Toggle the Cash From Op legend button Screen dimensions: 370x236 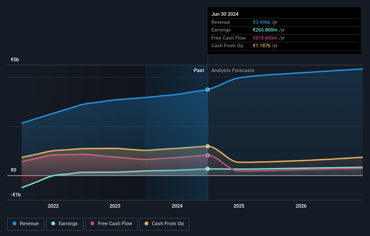tap(164, 224)
